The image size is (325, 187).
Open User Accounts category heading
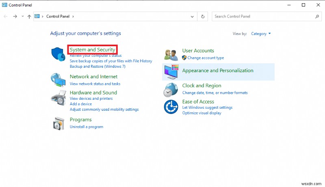pos(198,51)
